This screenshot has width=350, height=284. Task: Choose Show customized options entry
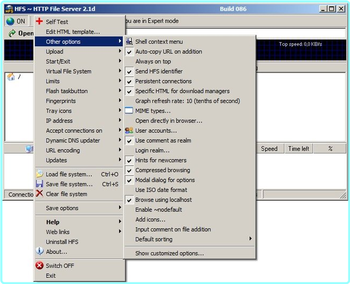(169, 254)
